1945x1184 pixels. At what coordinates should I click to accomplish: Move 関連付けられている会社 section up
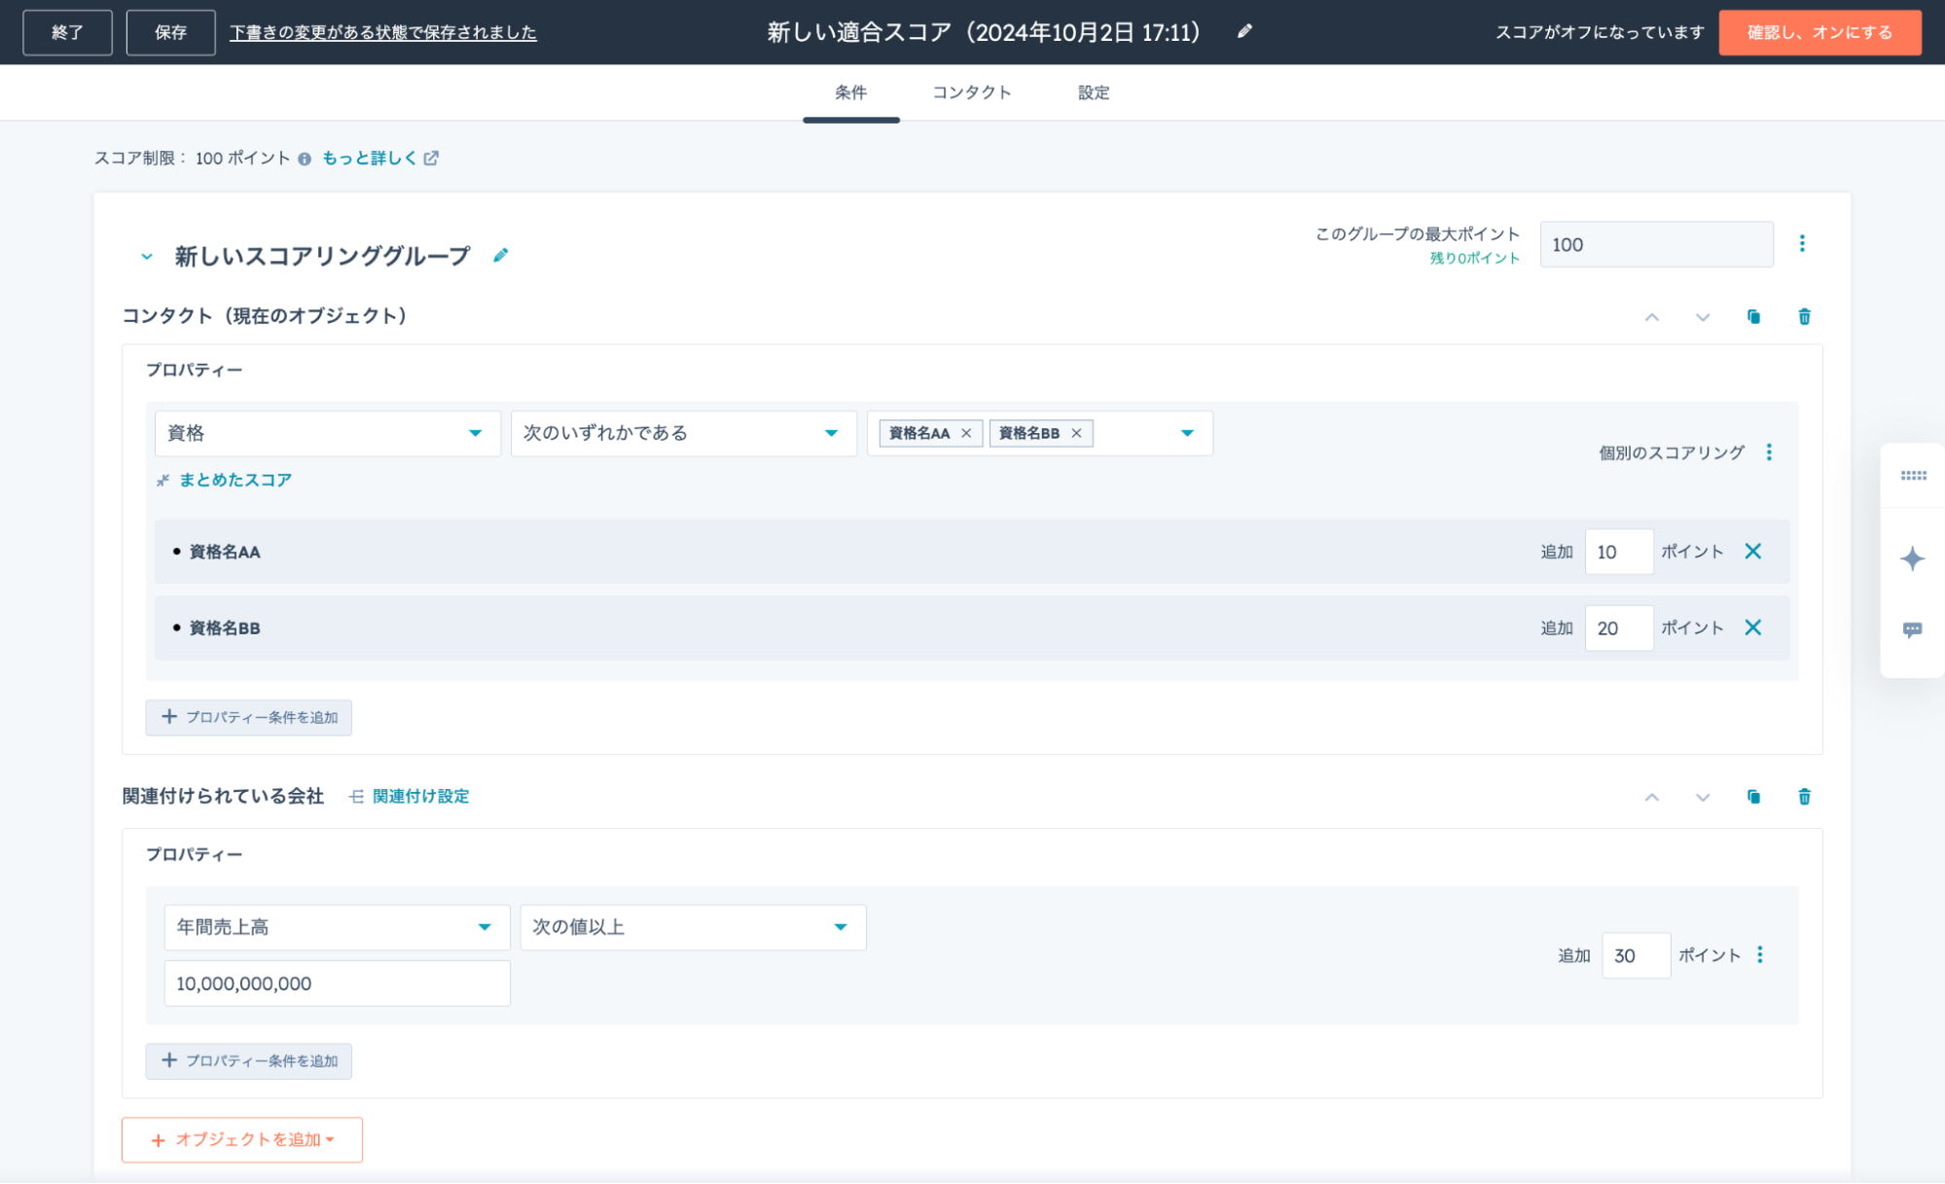coord(1652,797)
